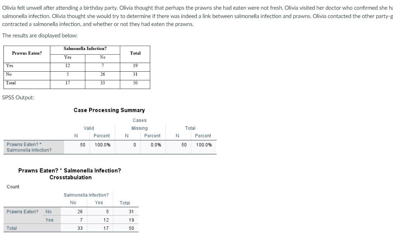Click the crosstab column total 33

[80, 228]
